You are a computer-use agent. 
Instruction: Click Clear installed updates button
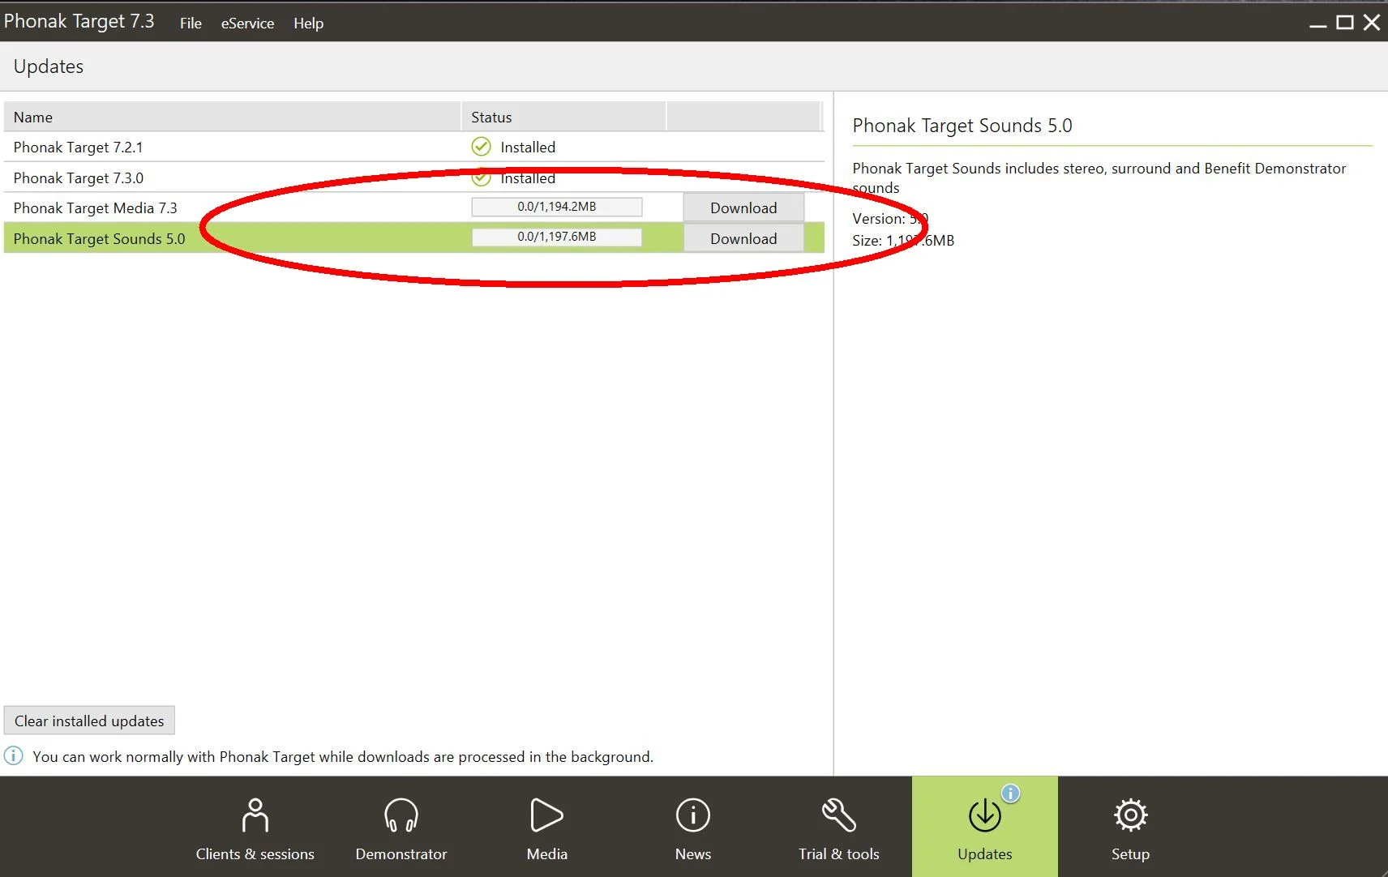89,721
